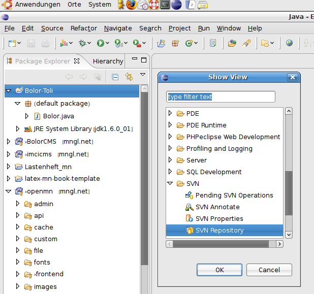Click the open folder toolbar icon
Screen dimensions: 314x294
pyautogui.click(x=265, y=43)
